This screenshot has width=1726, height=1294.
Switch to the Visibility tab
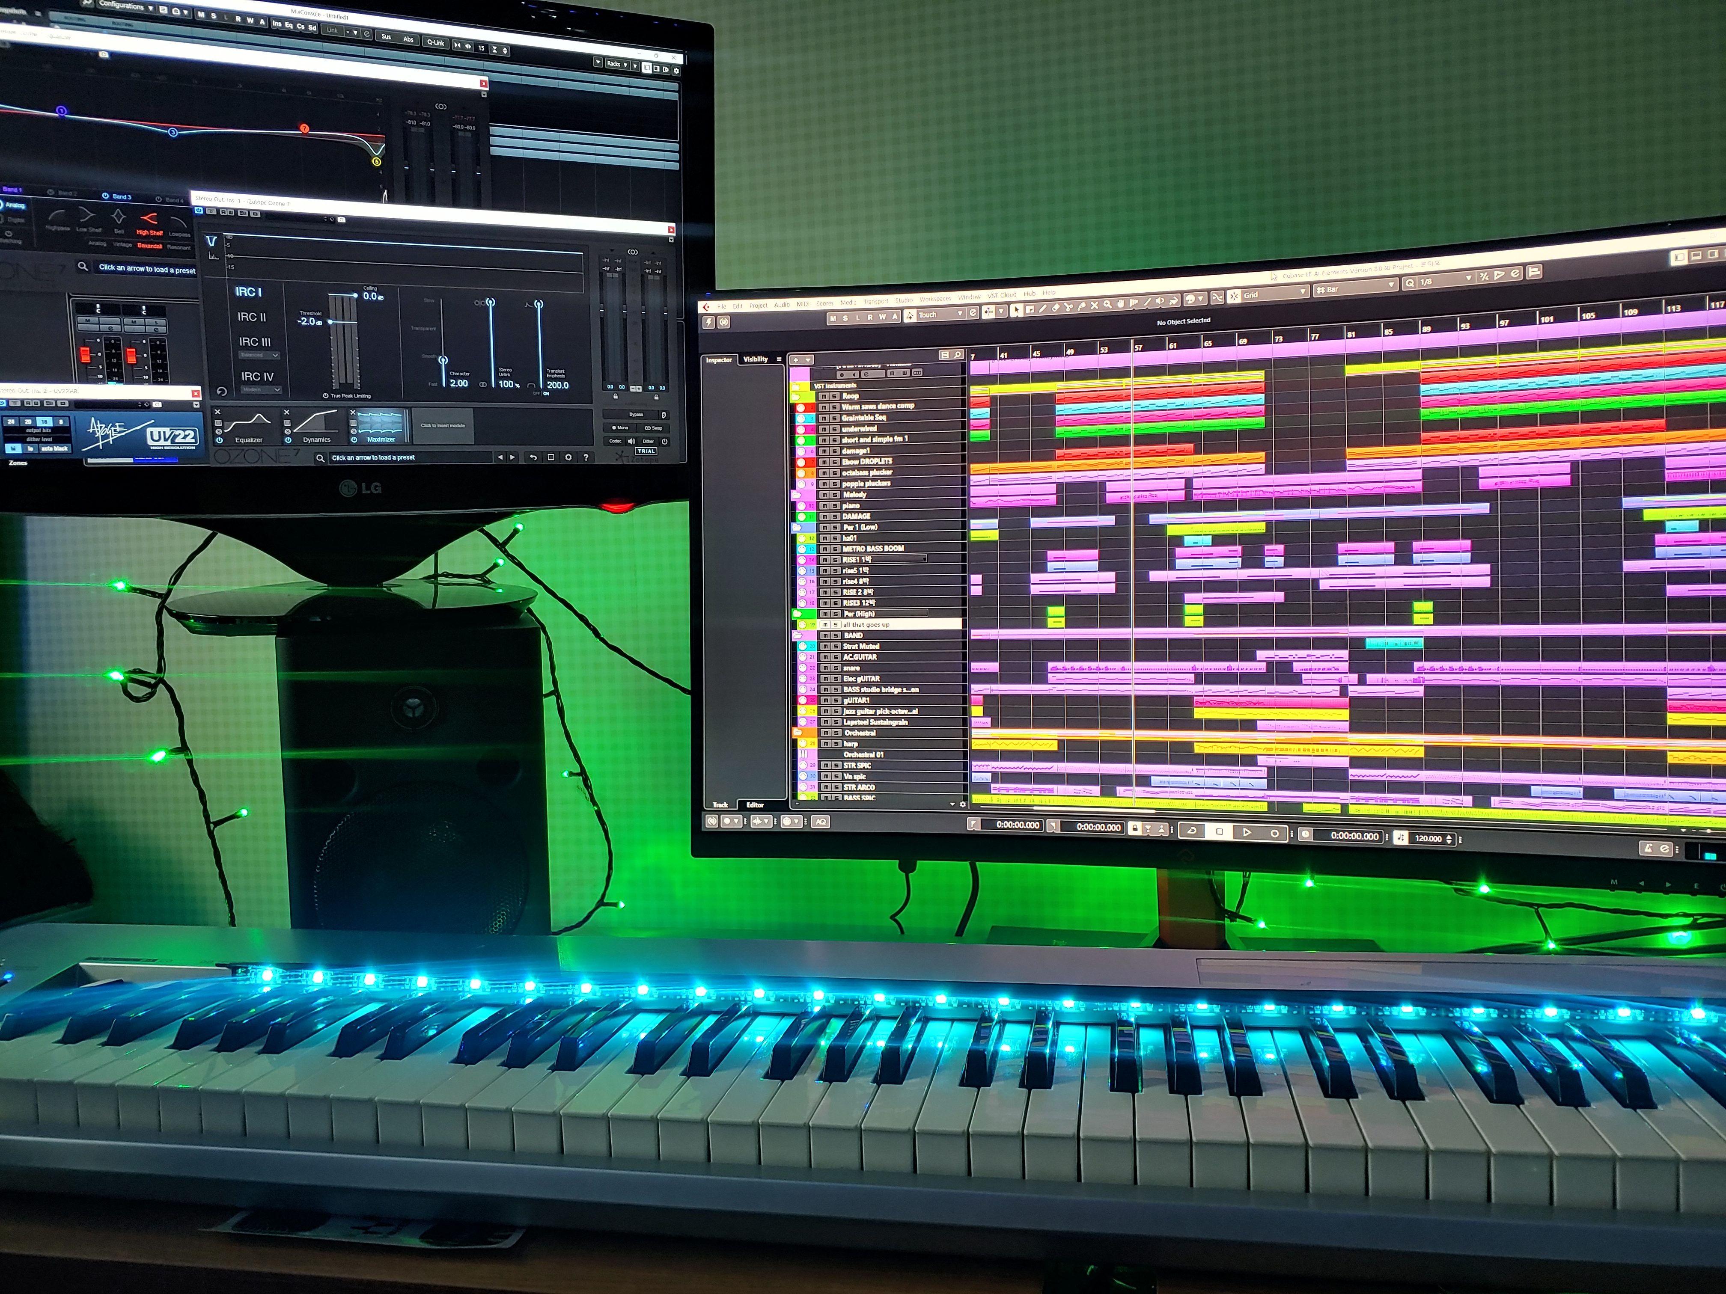click(755, 359)
